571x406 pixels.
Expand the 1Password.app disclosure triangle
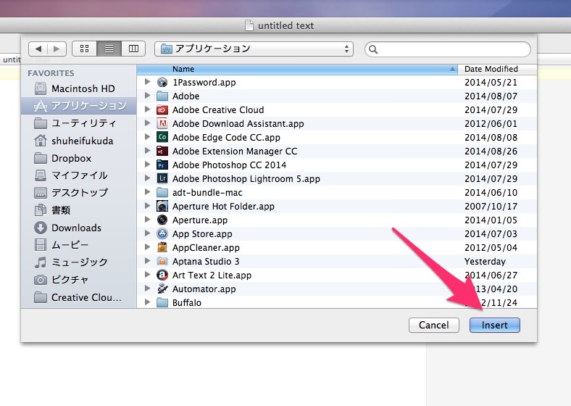point(147,82)
